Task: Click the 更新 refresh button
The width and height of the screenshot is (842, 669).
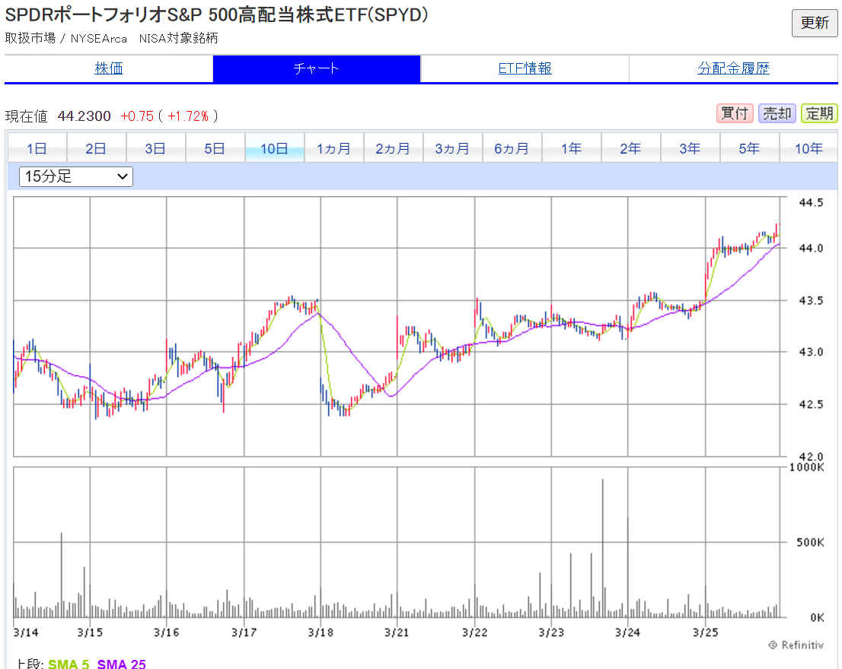Action: click(x=814, y=23)
